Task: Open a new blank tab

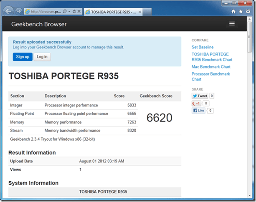Action: coord(147,12)
